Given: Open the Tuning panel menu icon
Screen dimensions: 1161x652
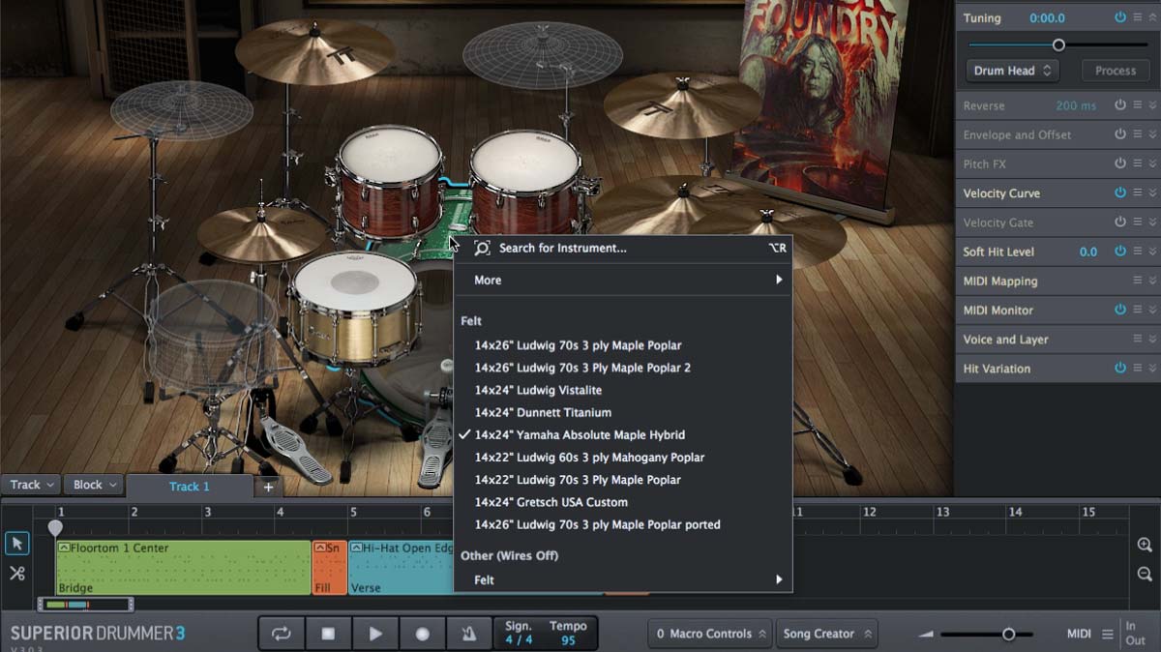Looking at the screenshot, I should click(1138, 17).
